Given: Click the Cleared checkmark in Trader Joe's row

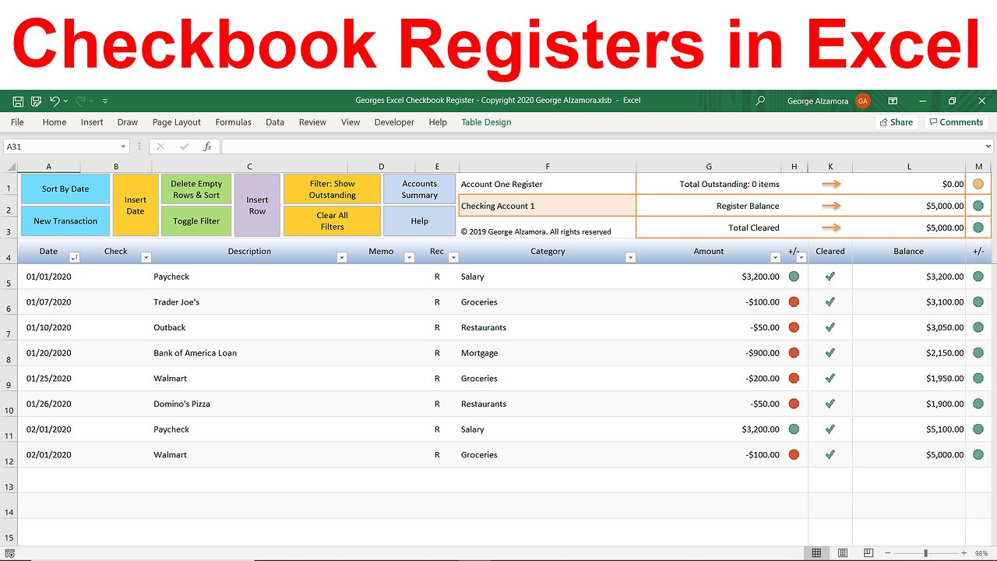Looking at the screenshot, I should [x=830, y=302].
